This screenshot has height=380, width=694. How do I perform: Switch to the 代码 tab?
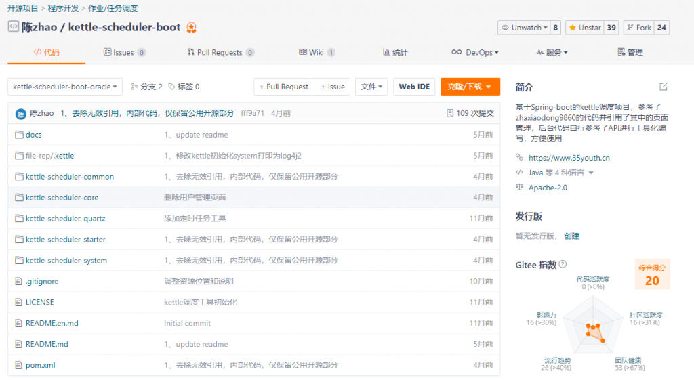pos(47,52)
